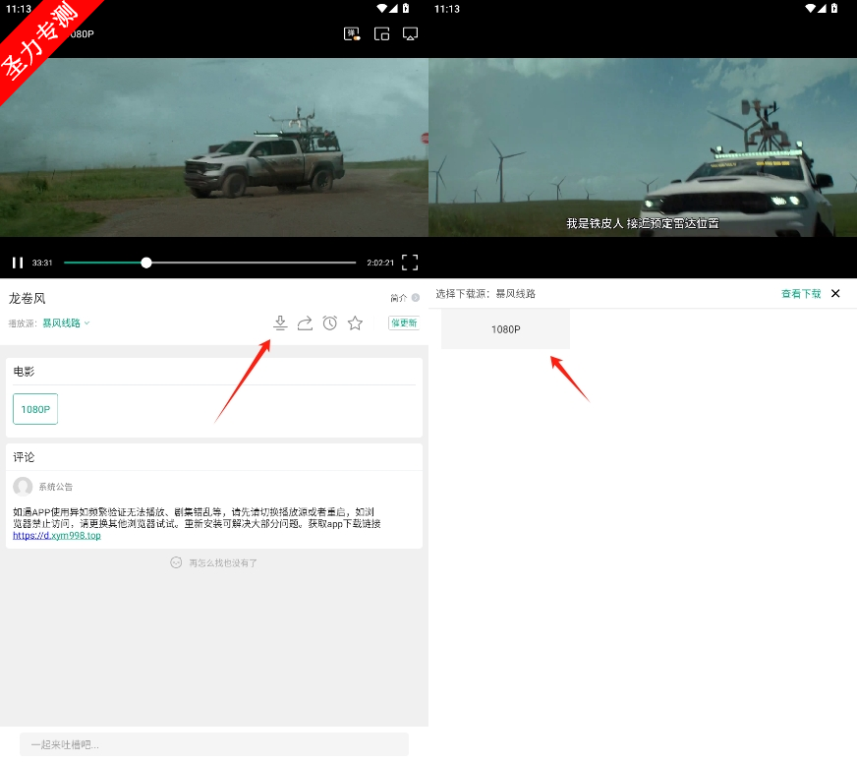Screen dimensions: 857x762
Task: Tap the battery icon in left status bar
Action: [406, 8]
